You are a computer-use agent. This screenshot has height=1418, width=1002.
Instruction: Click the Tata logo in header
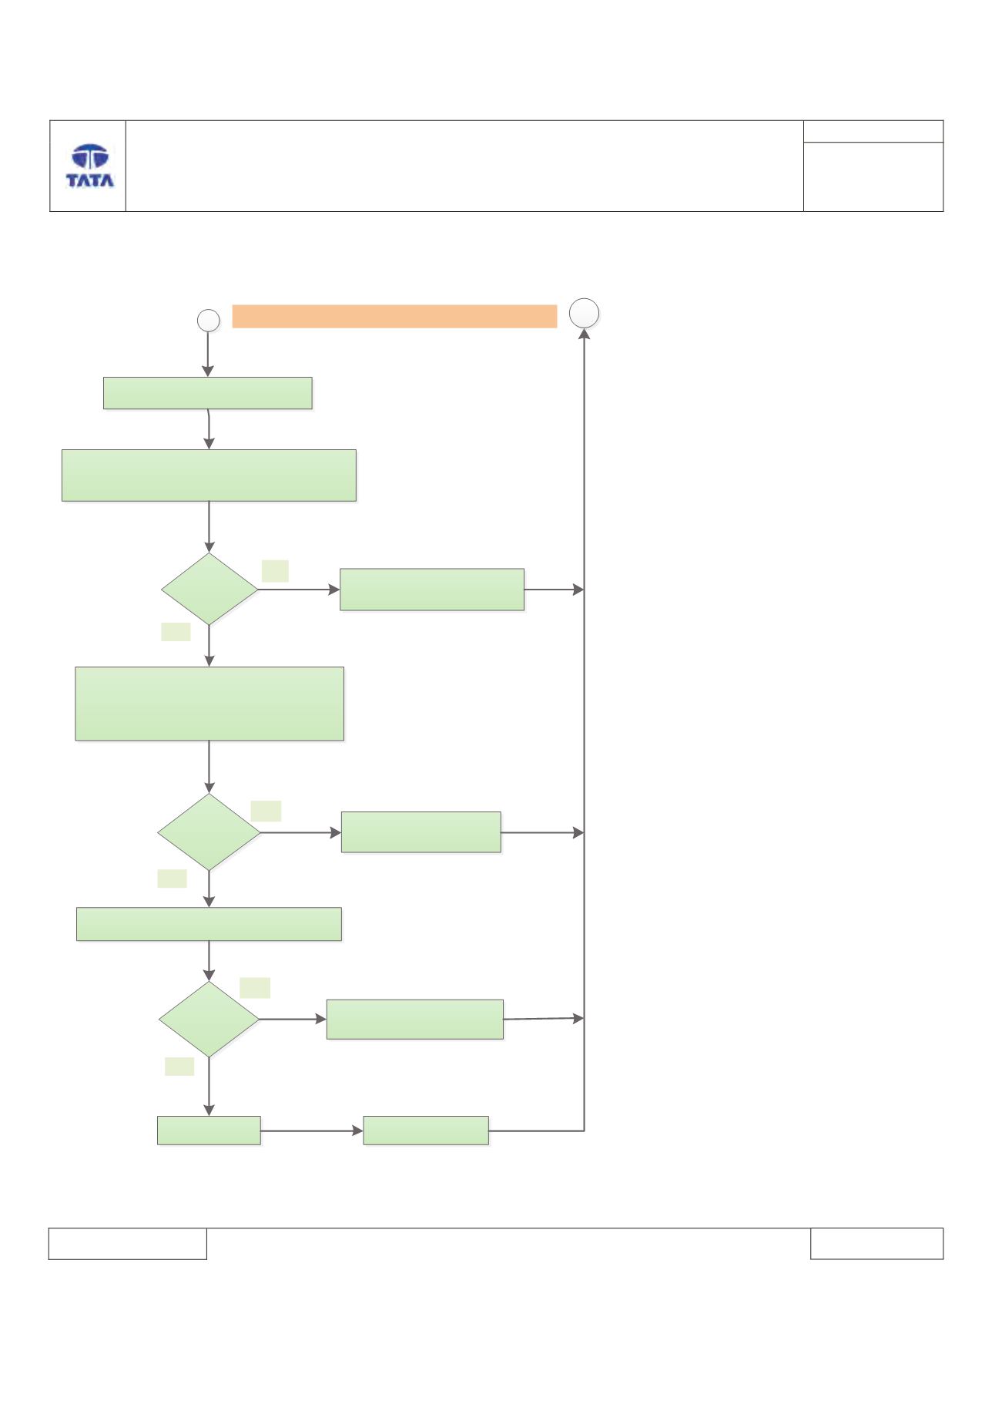[x=90, y=166]
